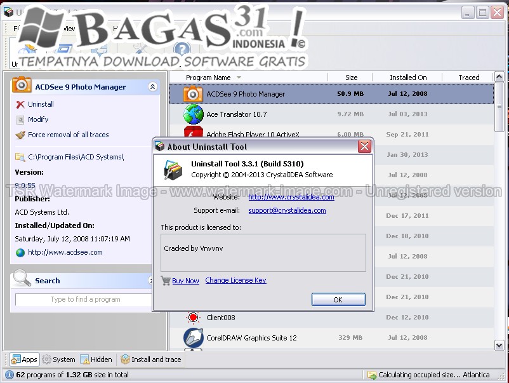This screenshot has height=383, width=509.
Task: Select the Client008 row
Action: [x=331, y=318]
